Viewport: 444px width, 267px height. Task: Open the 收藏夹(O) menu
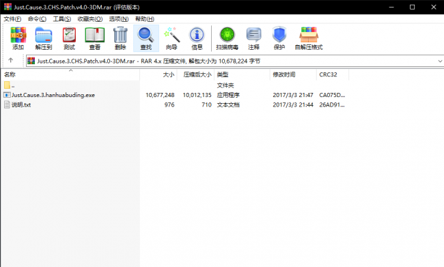pyautogui.click(x=90, y=19)
